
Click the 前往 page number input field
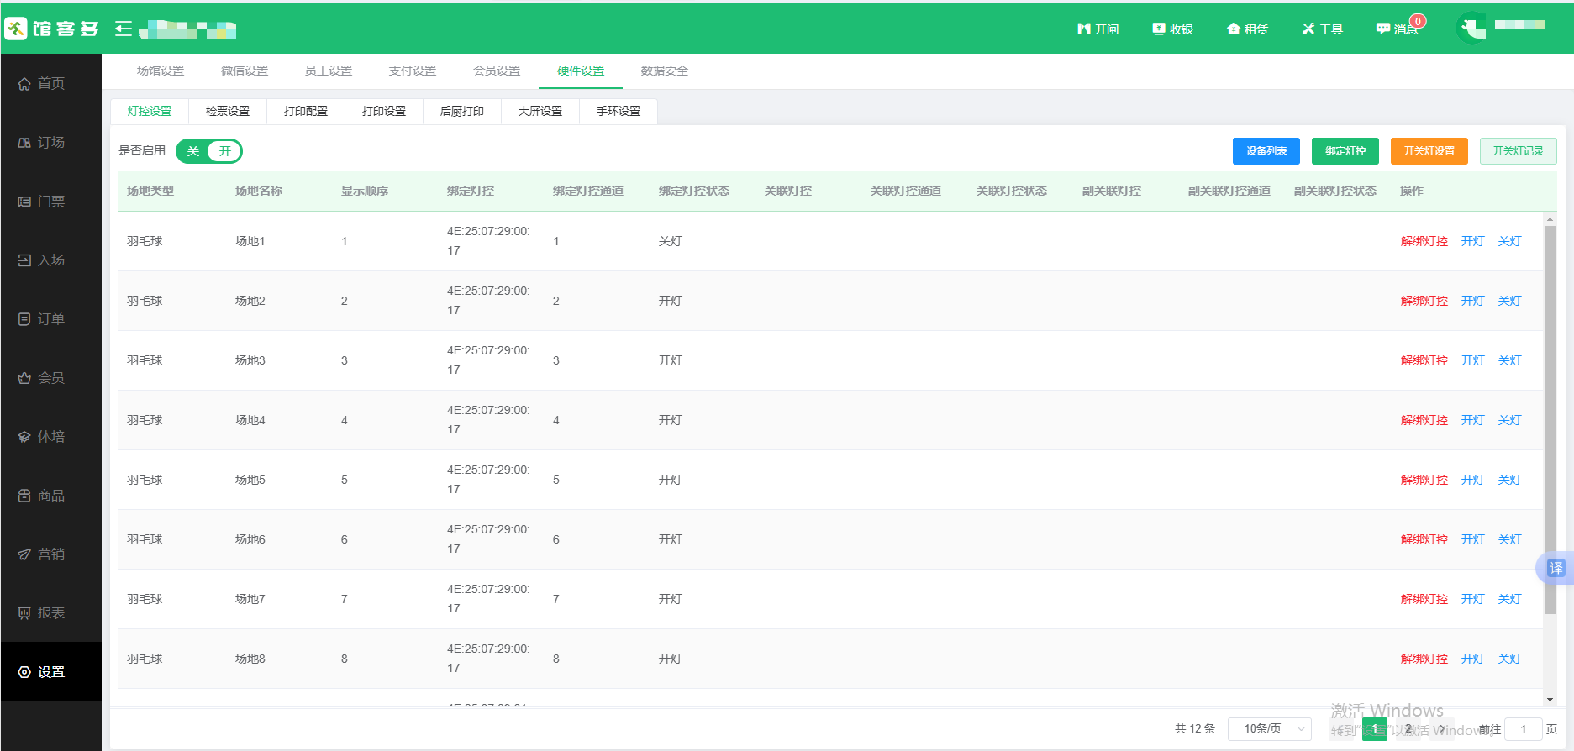(x=1523, y=729)
